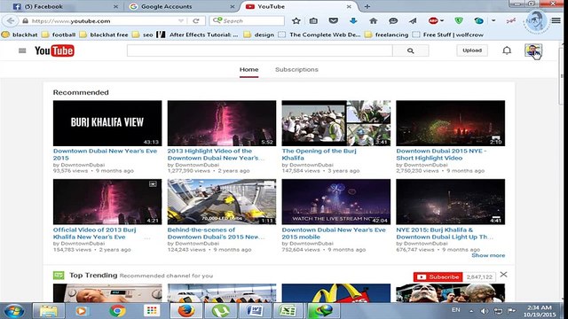Open Windows Media Player from the taskbar
Viewport: 568px width, 319px height.
[82, 311]
